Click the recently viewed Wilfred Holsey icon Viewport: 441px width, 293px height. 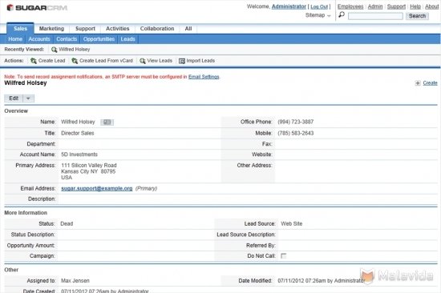(x=54, y=50)
